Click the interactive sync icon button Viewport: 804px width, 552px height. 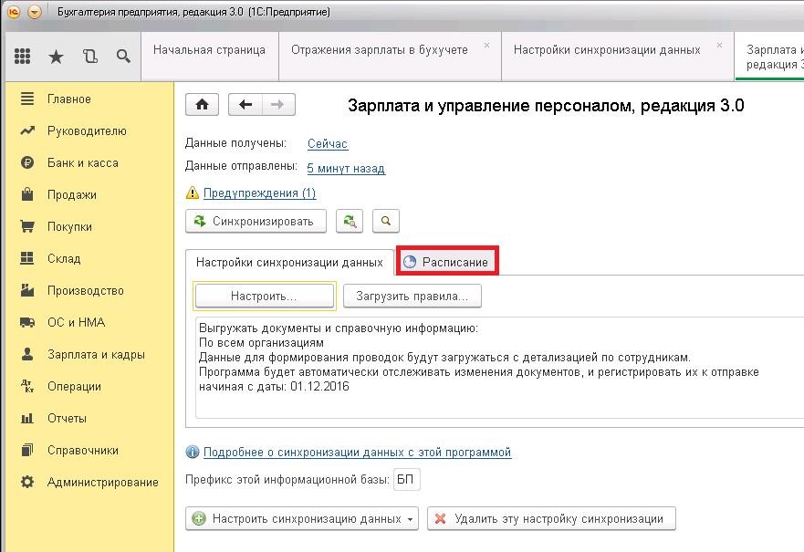click(x=350, y=221)
